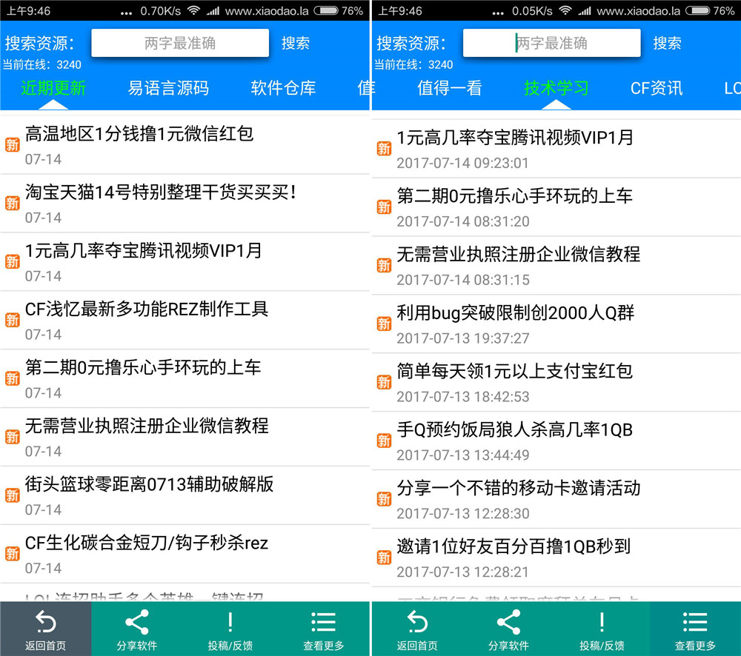Tap the 分享软件 share icon in right screen
Image resolution: width=741 pixels, height=656 pixels.
508,621
